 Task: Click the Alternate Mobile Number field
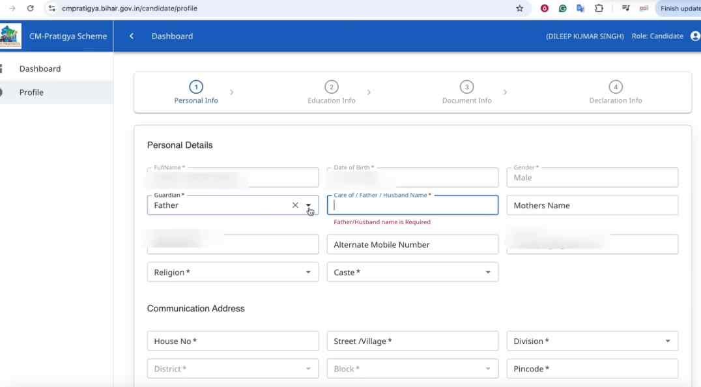pos(412,245)
